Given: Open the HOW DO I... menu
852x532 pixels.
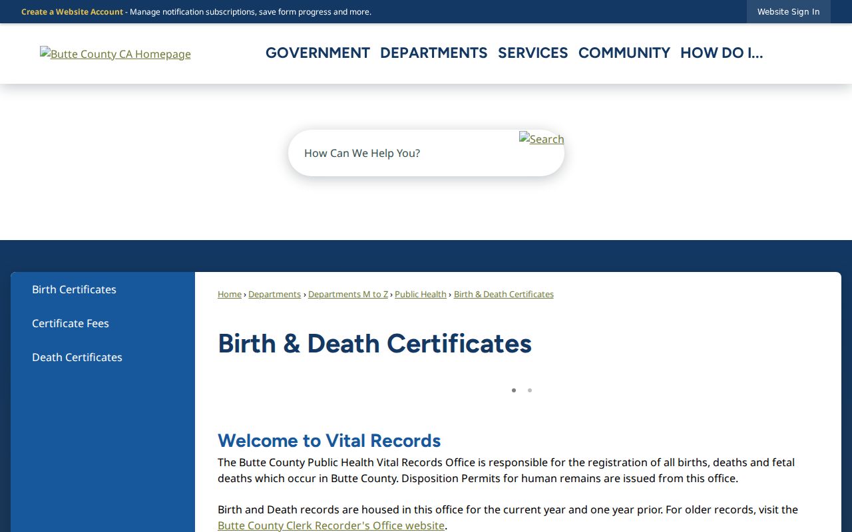Looking at the screenshot, I should click(x=722, y=53).
